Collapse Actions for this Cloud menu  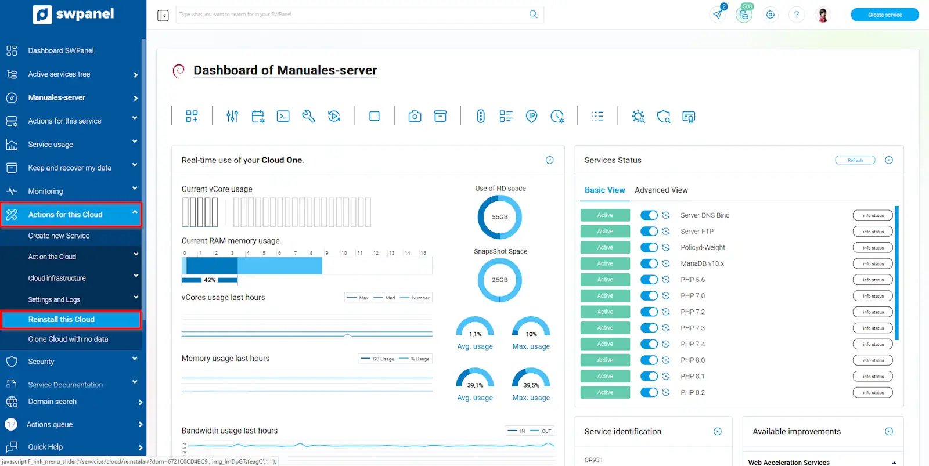(71, 215)
